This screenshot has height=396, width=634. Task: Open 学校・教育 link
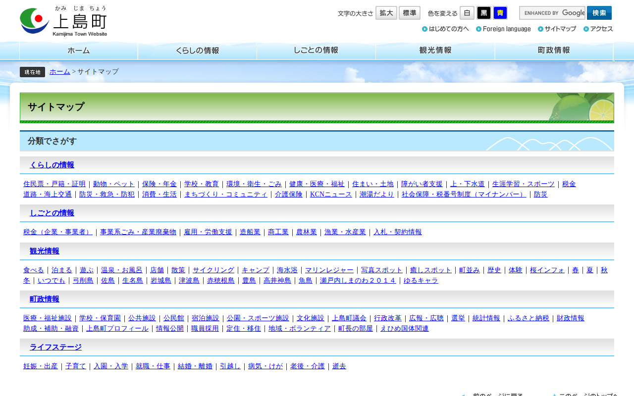(x=202, y=184)
